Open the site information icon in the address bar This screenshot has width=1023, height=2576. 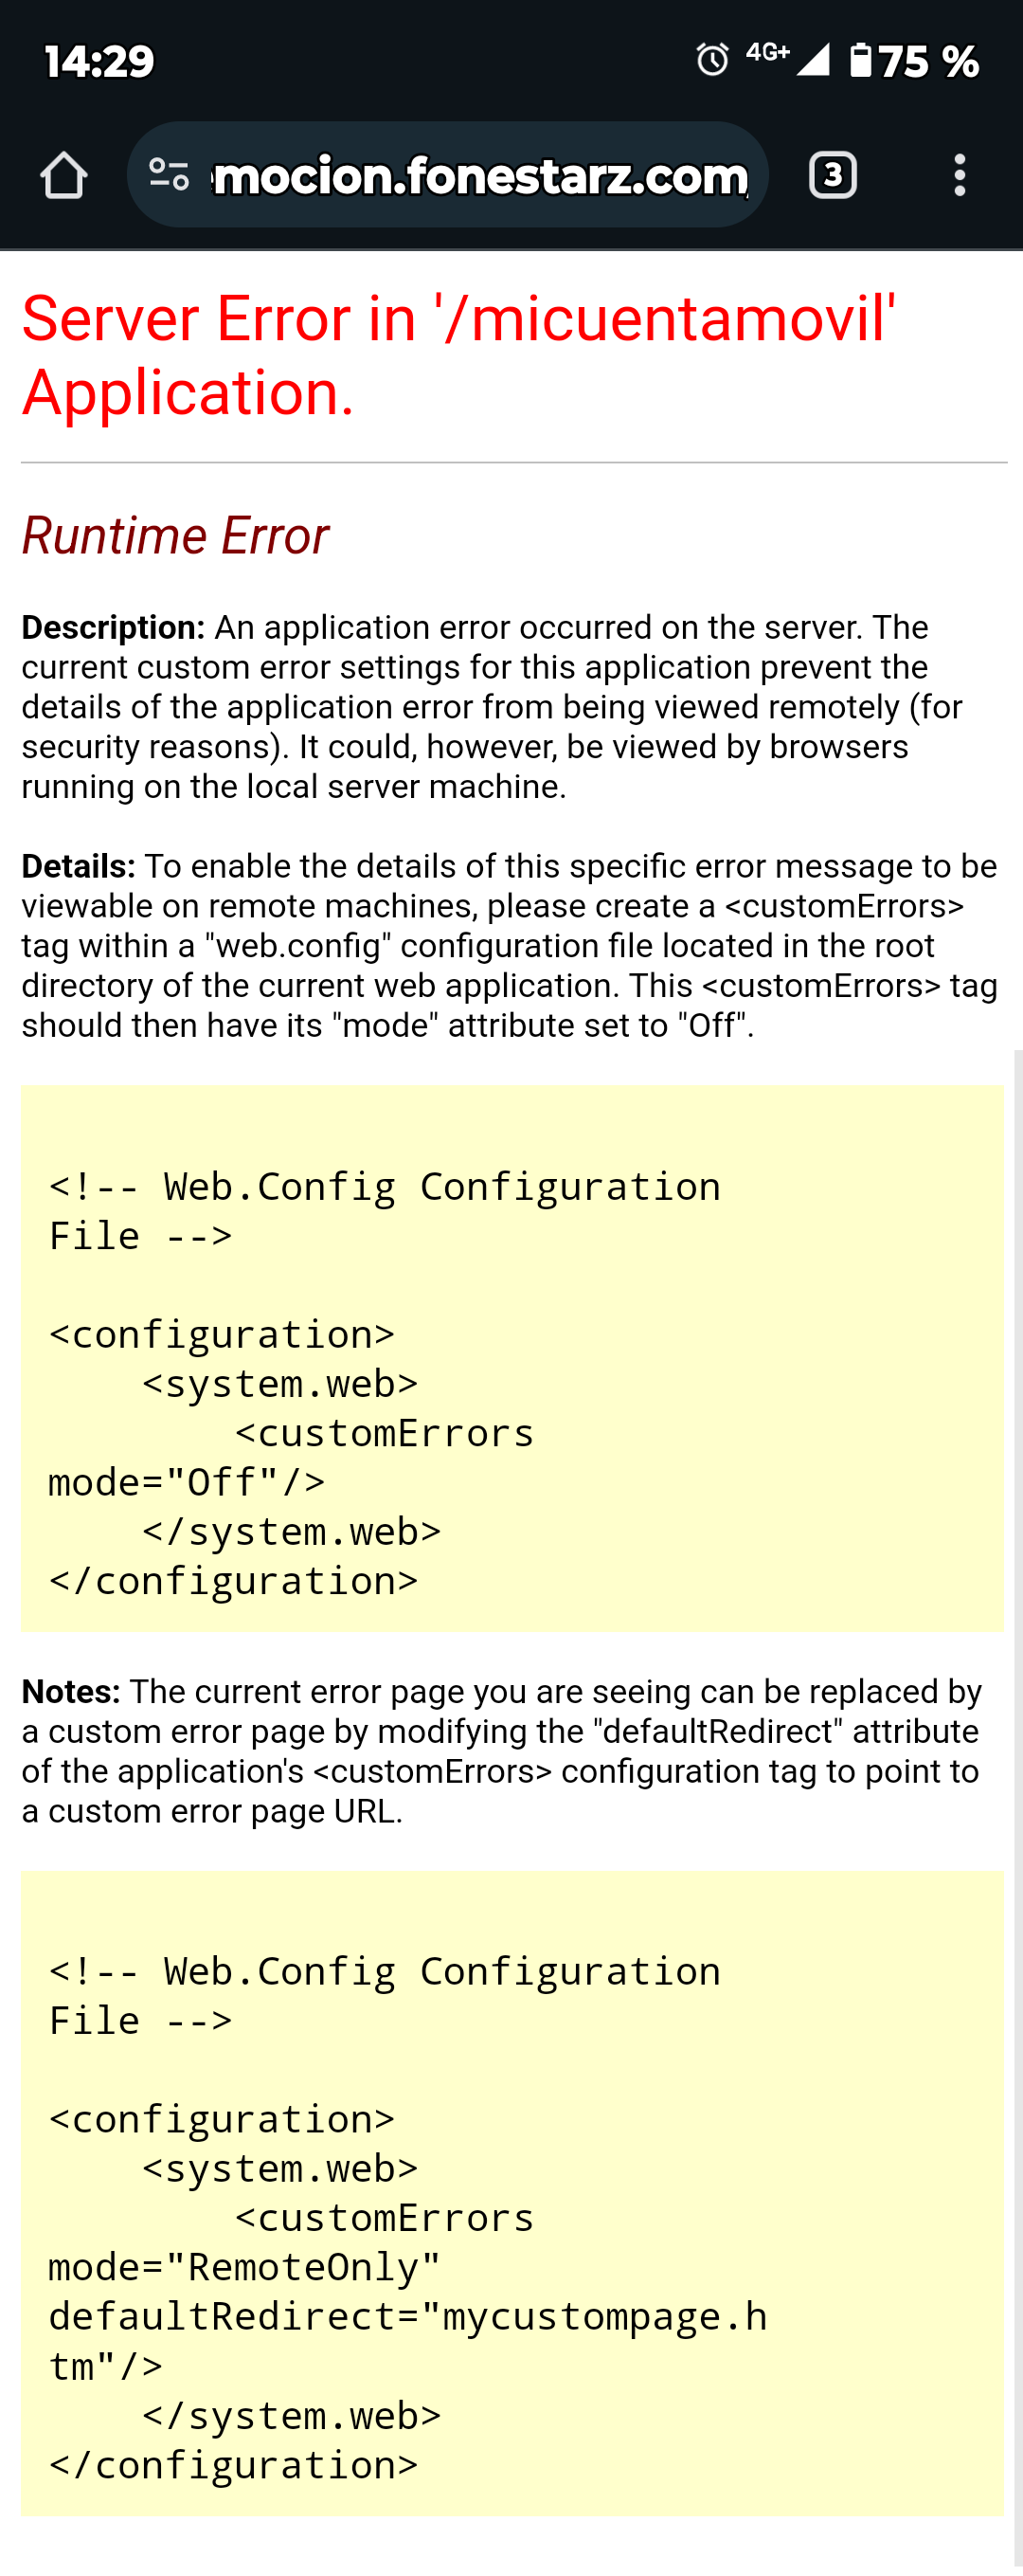170,177
